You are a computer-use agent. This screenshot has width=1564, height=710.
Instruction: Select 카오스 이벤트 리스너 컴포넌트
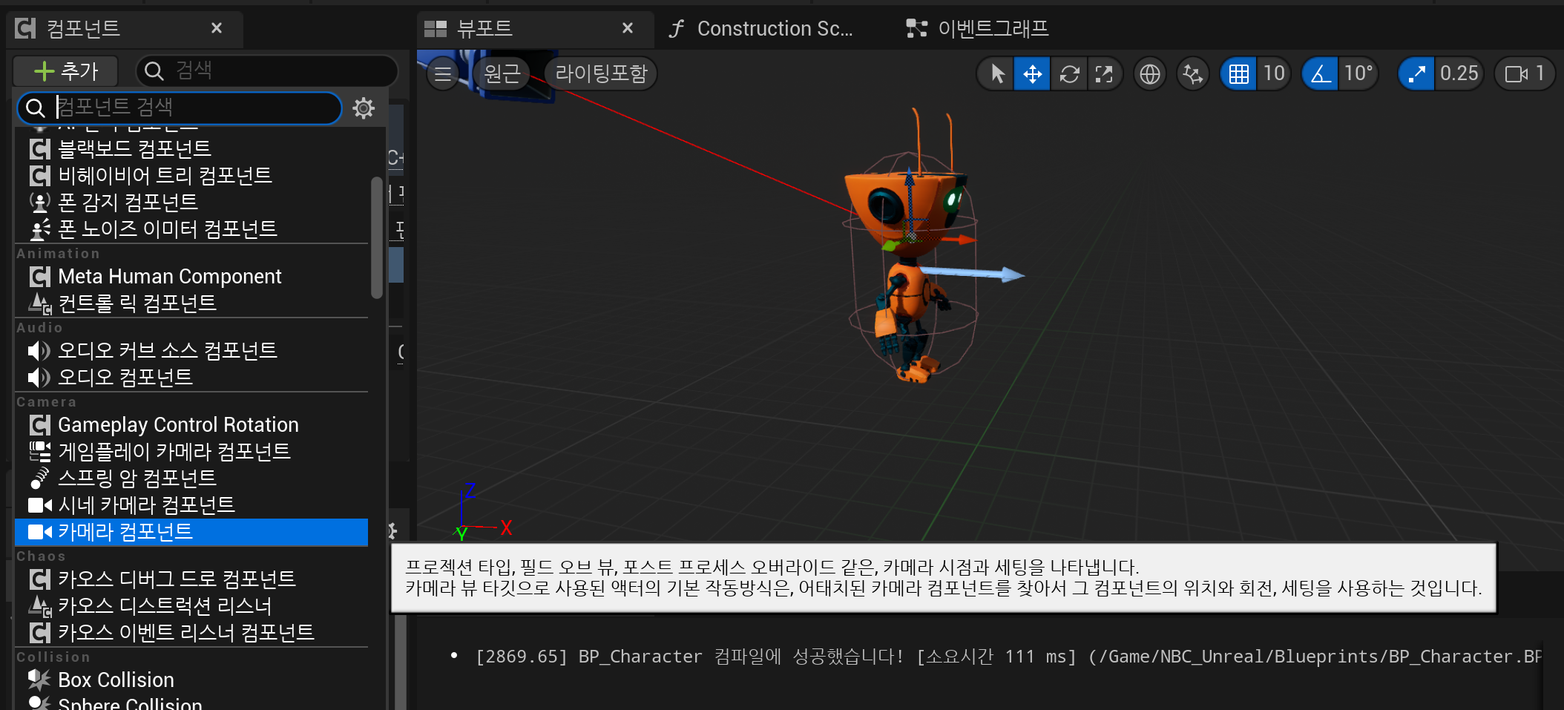191,632
